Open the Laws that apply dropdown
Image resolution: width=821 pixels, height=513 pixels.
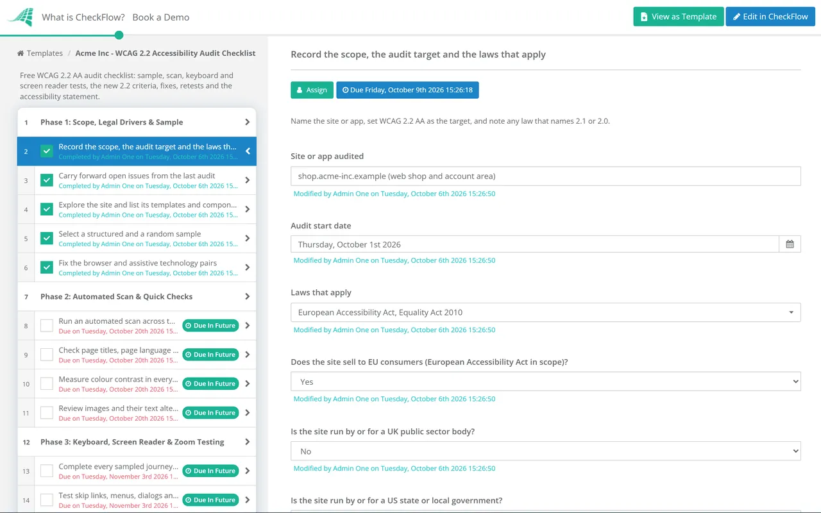pyautogui.click(x=546, y=312)
